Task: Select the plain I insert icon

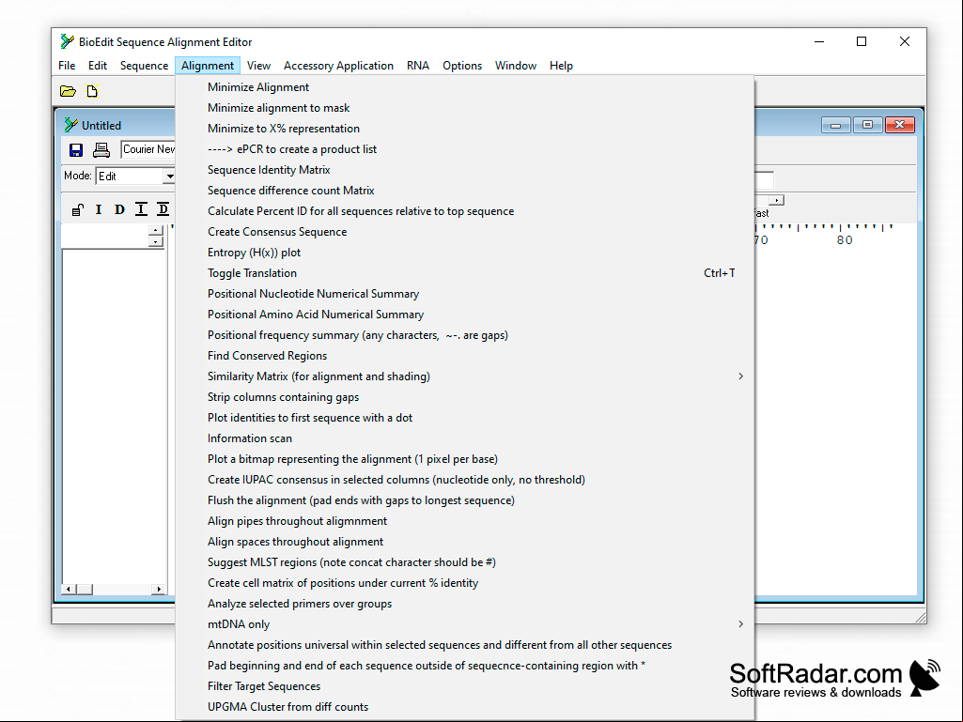Action: coord(99,210)
